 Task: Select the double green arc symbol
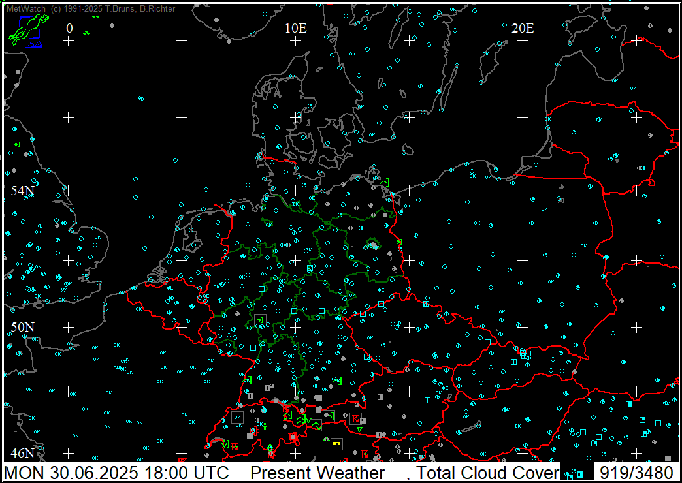[x=300, y=420]
